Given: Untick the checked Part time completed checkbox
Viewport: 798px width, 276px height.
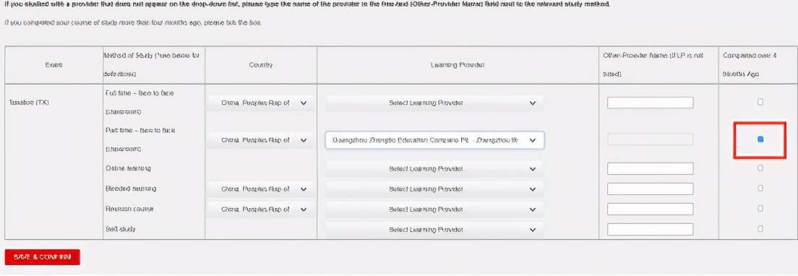Looking at the screenshot, I should [x=760, y=139].
